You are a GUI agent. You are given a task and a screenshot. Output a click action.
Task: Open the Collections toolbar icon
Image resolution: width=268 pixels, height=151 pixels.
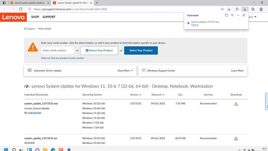click(x=253, y=9)
